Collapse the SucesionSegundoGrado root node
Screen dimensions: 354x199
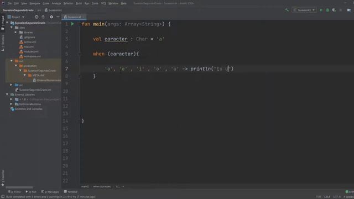tap(7, 23)
